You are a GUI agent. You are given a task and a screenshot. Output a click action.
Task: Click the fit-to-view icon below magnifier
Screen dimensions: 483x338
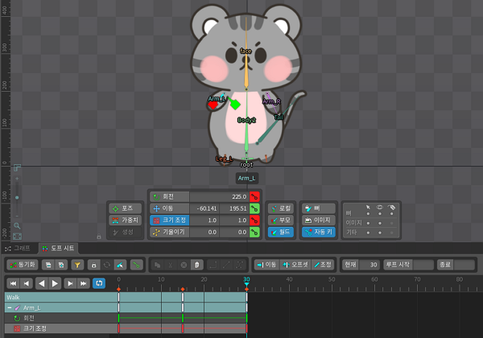17,237
